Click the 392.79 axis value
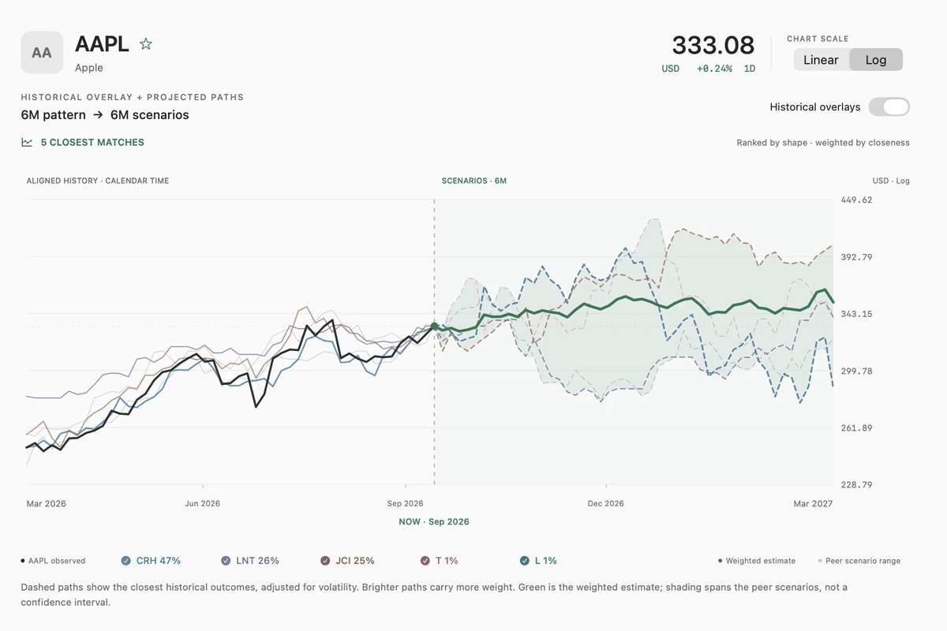Screen dimensions: 947x631 [x=857, y=257]
